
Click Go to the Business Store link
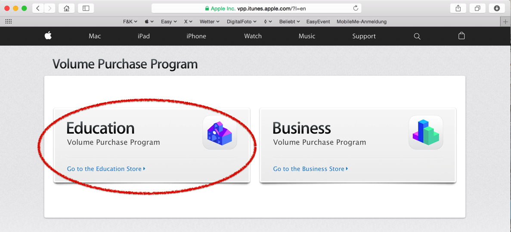[x=310, y=169]
